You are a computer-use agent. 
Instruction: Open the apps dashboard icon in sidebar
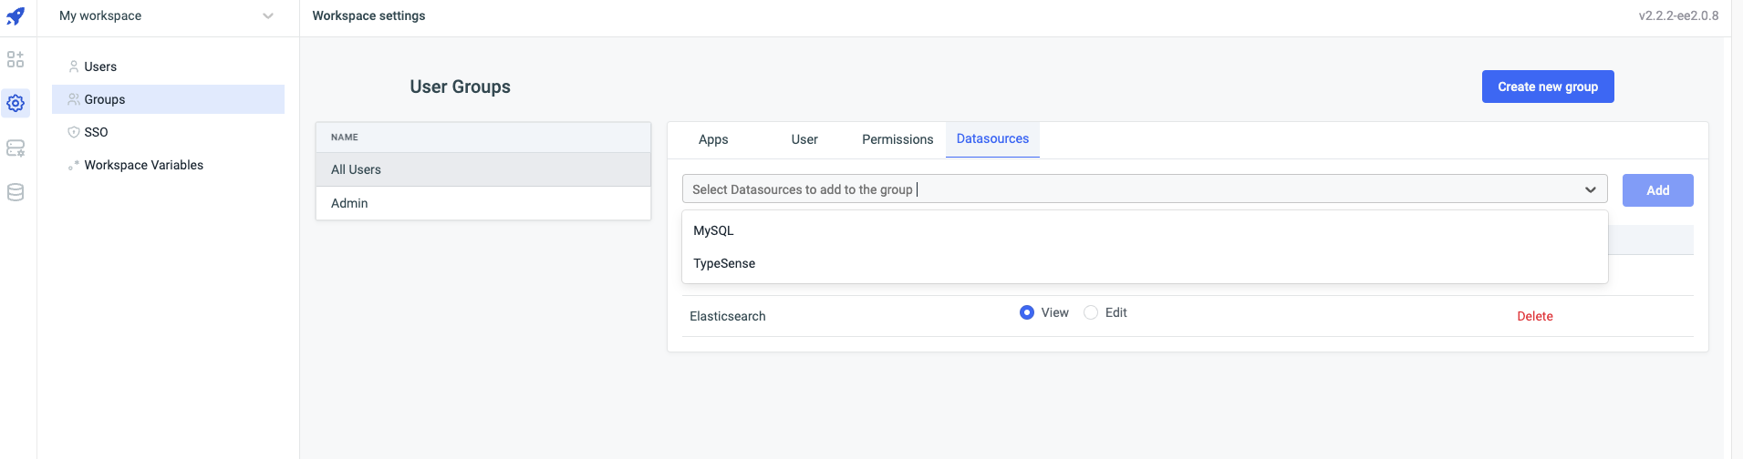click(x=16, y=60)
